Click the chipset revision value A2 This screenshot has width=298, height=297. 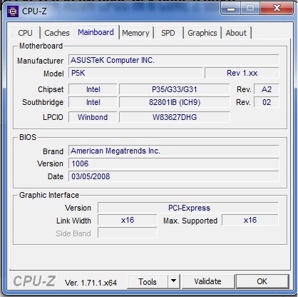click(x=267, y=89)
